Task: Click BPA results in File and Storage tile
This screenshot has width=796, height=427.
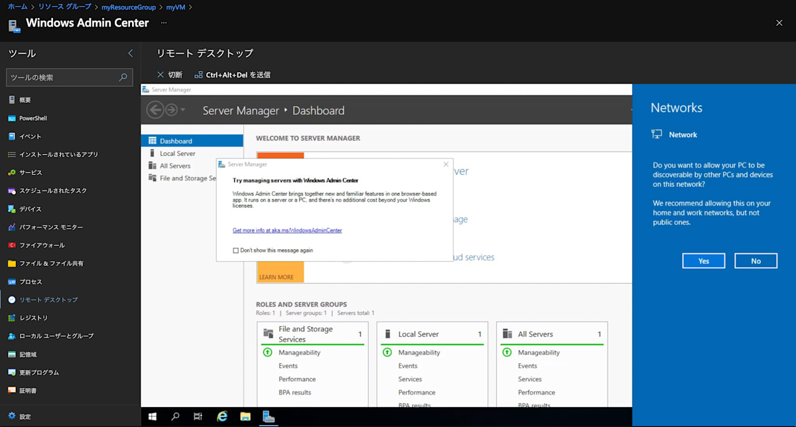Action: 295,393
